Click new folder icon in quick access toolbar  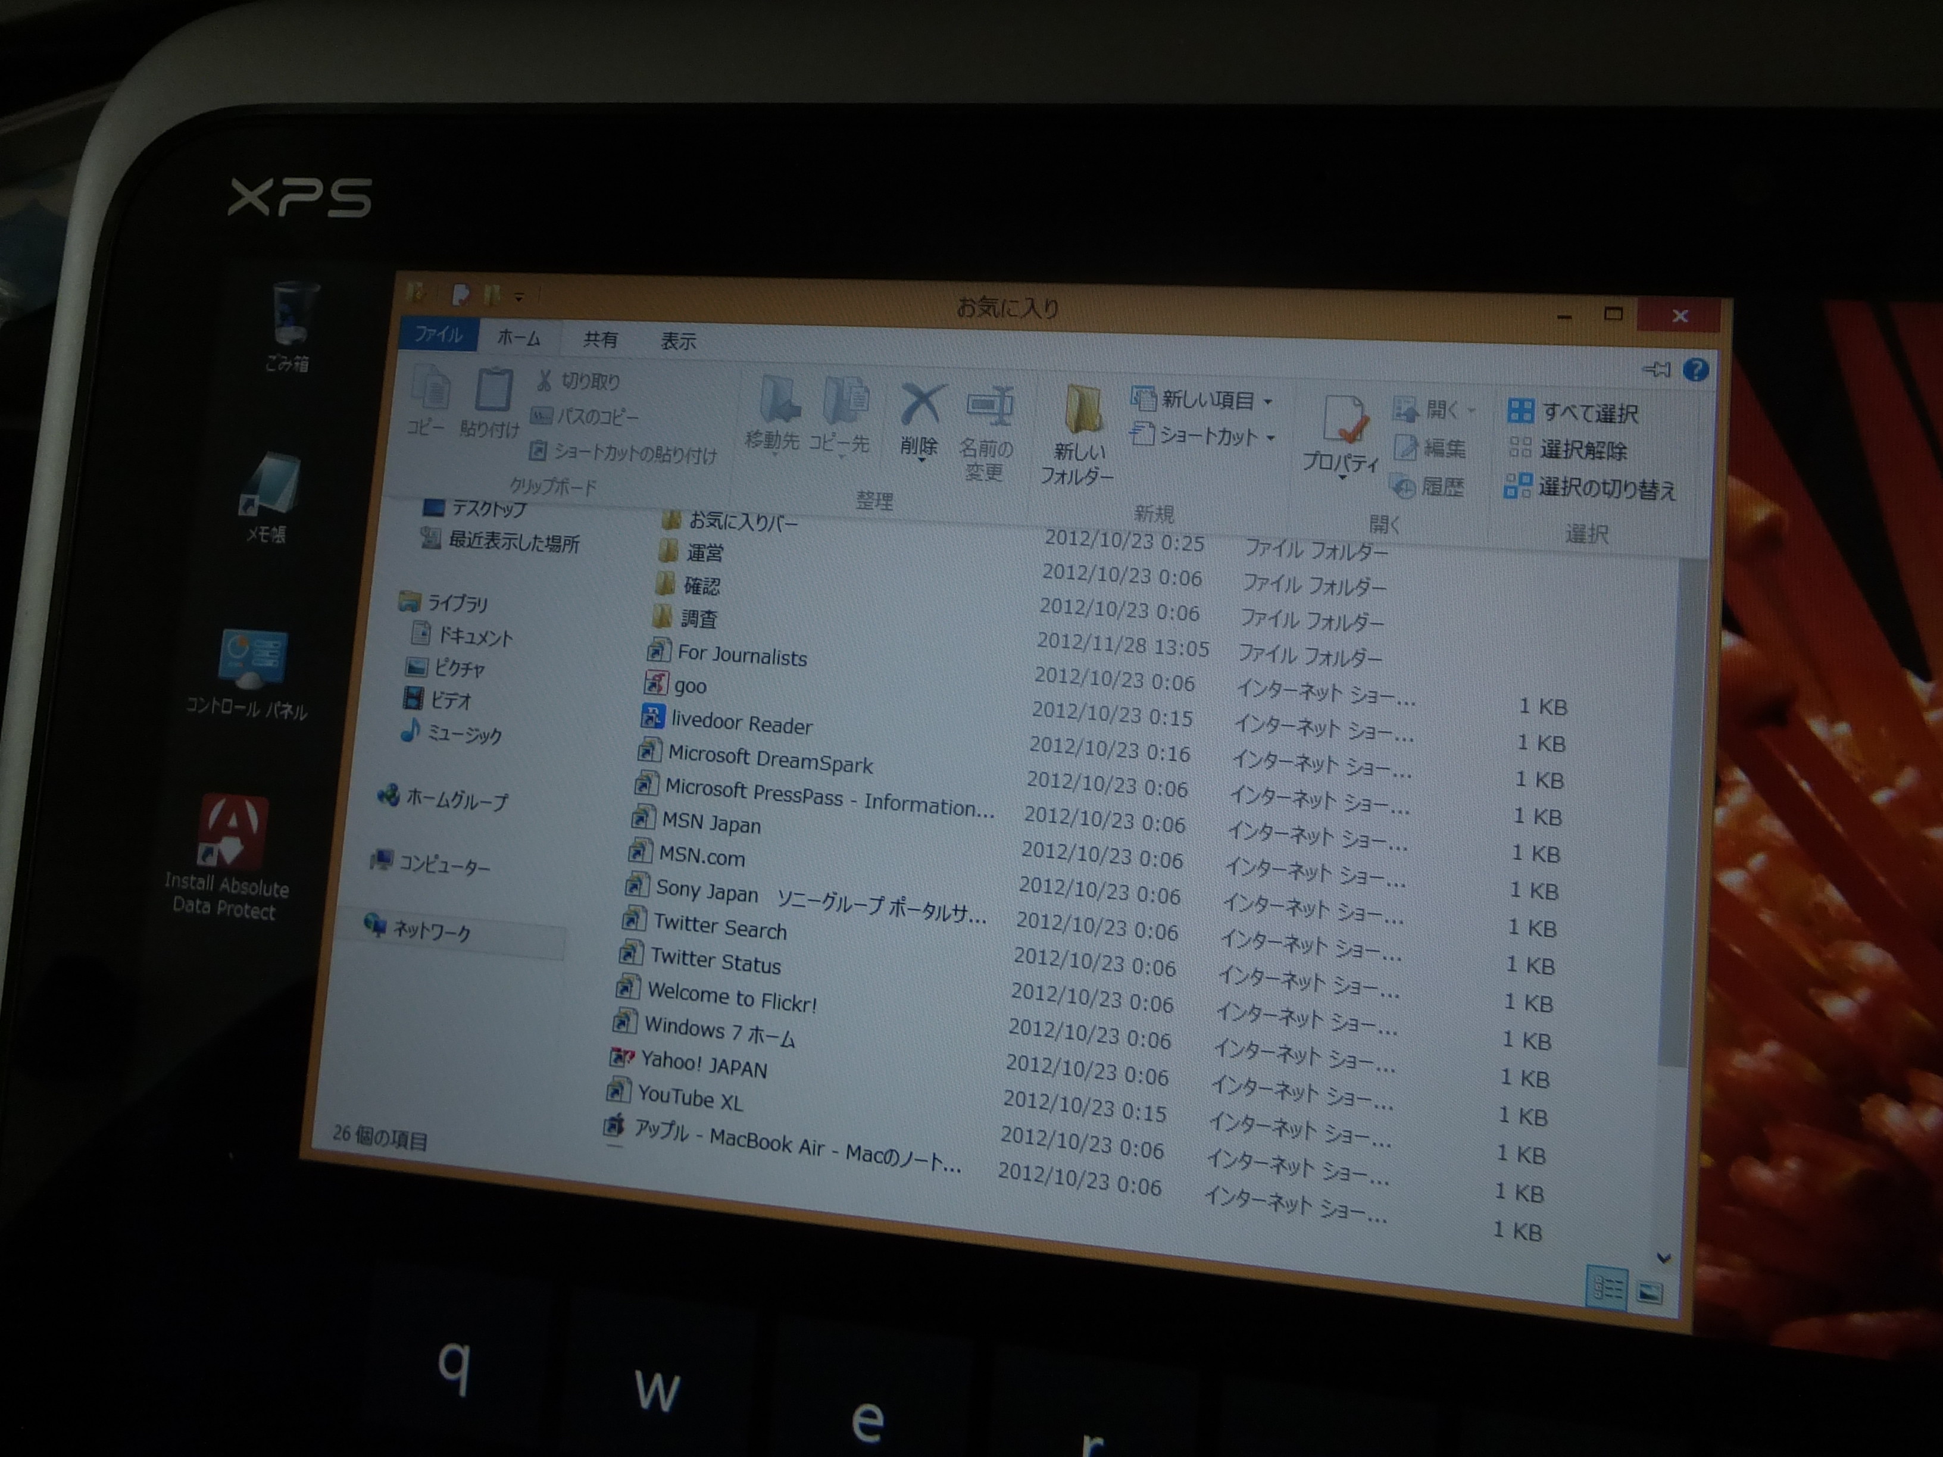(492, 295)
